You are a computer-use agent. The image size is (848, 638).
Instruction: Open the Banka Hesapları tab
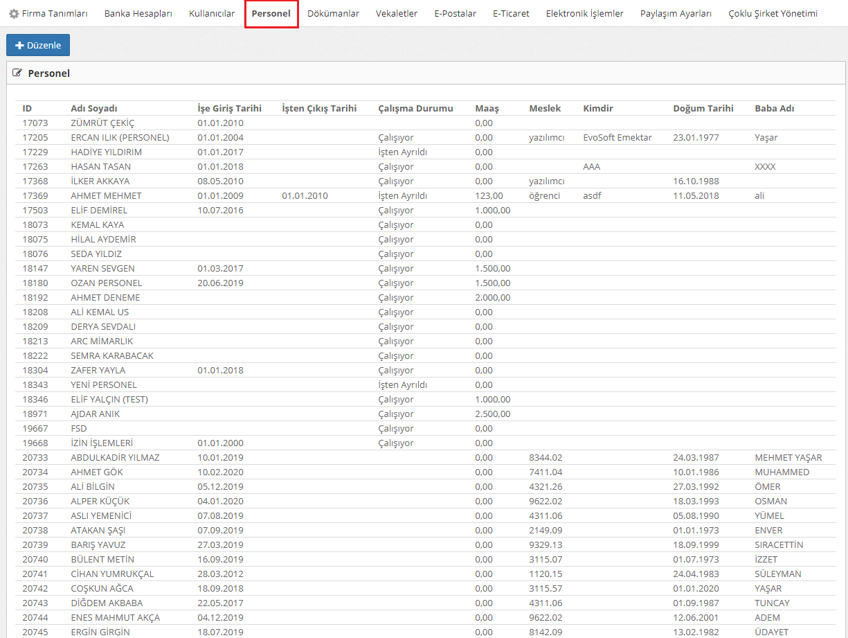click(x=138, y=14)
